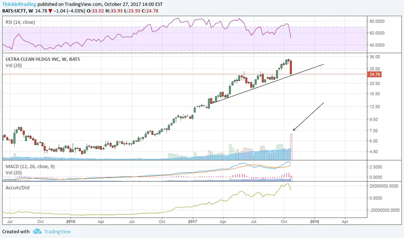Click the C:24.78 close value

click(x=150, y=11)
